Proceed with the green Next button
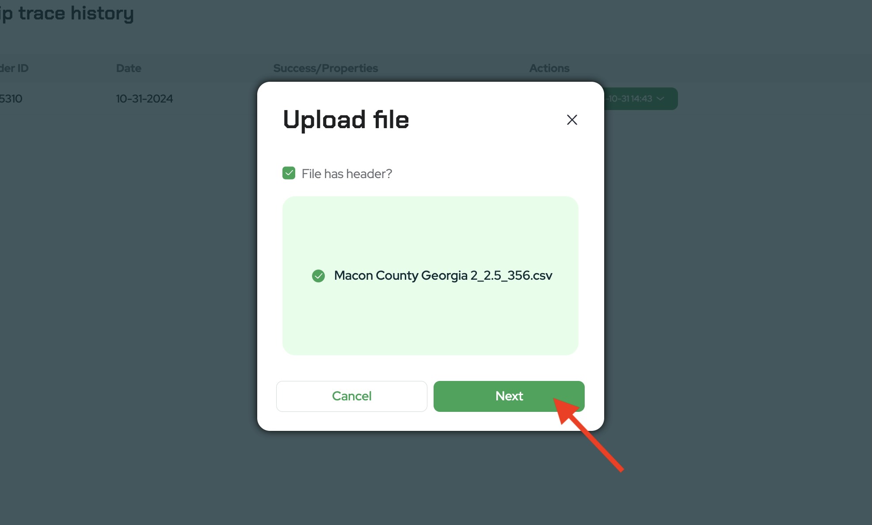 (509, 396)
